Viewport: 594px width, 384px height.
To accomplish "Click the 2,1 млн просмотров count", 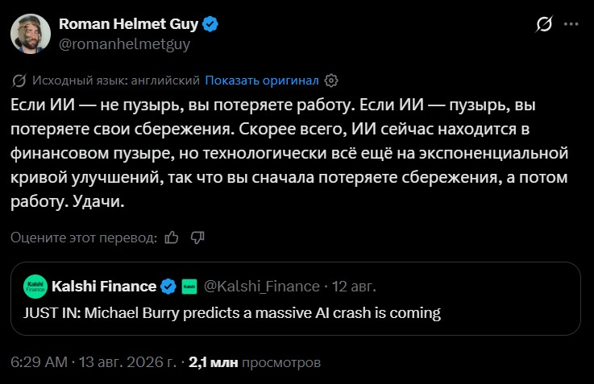I will [x=255, y=362].
